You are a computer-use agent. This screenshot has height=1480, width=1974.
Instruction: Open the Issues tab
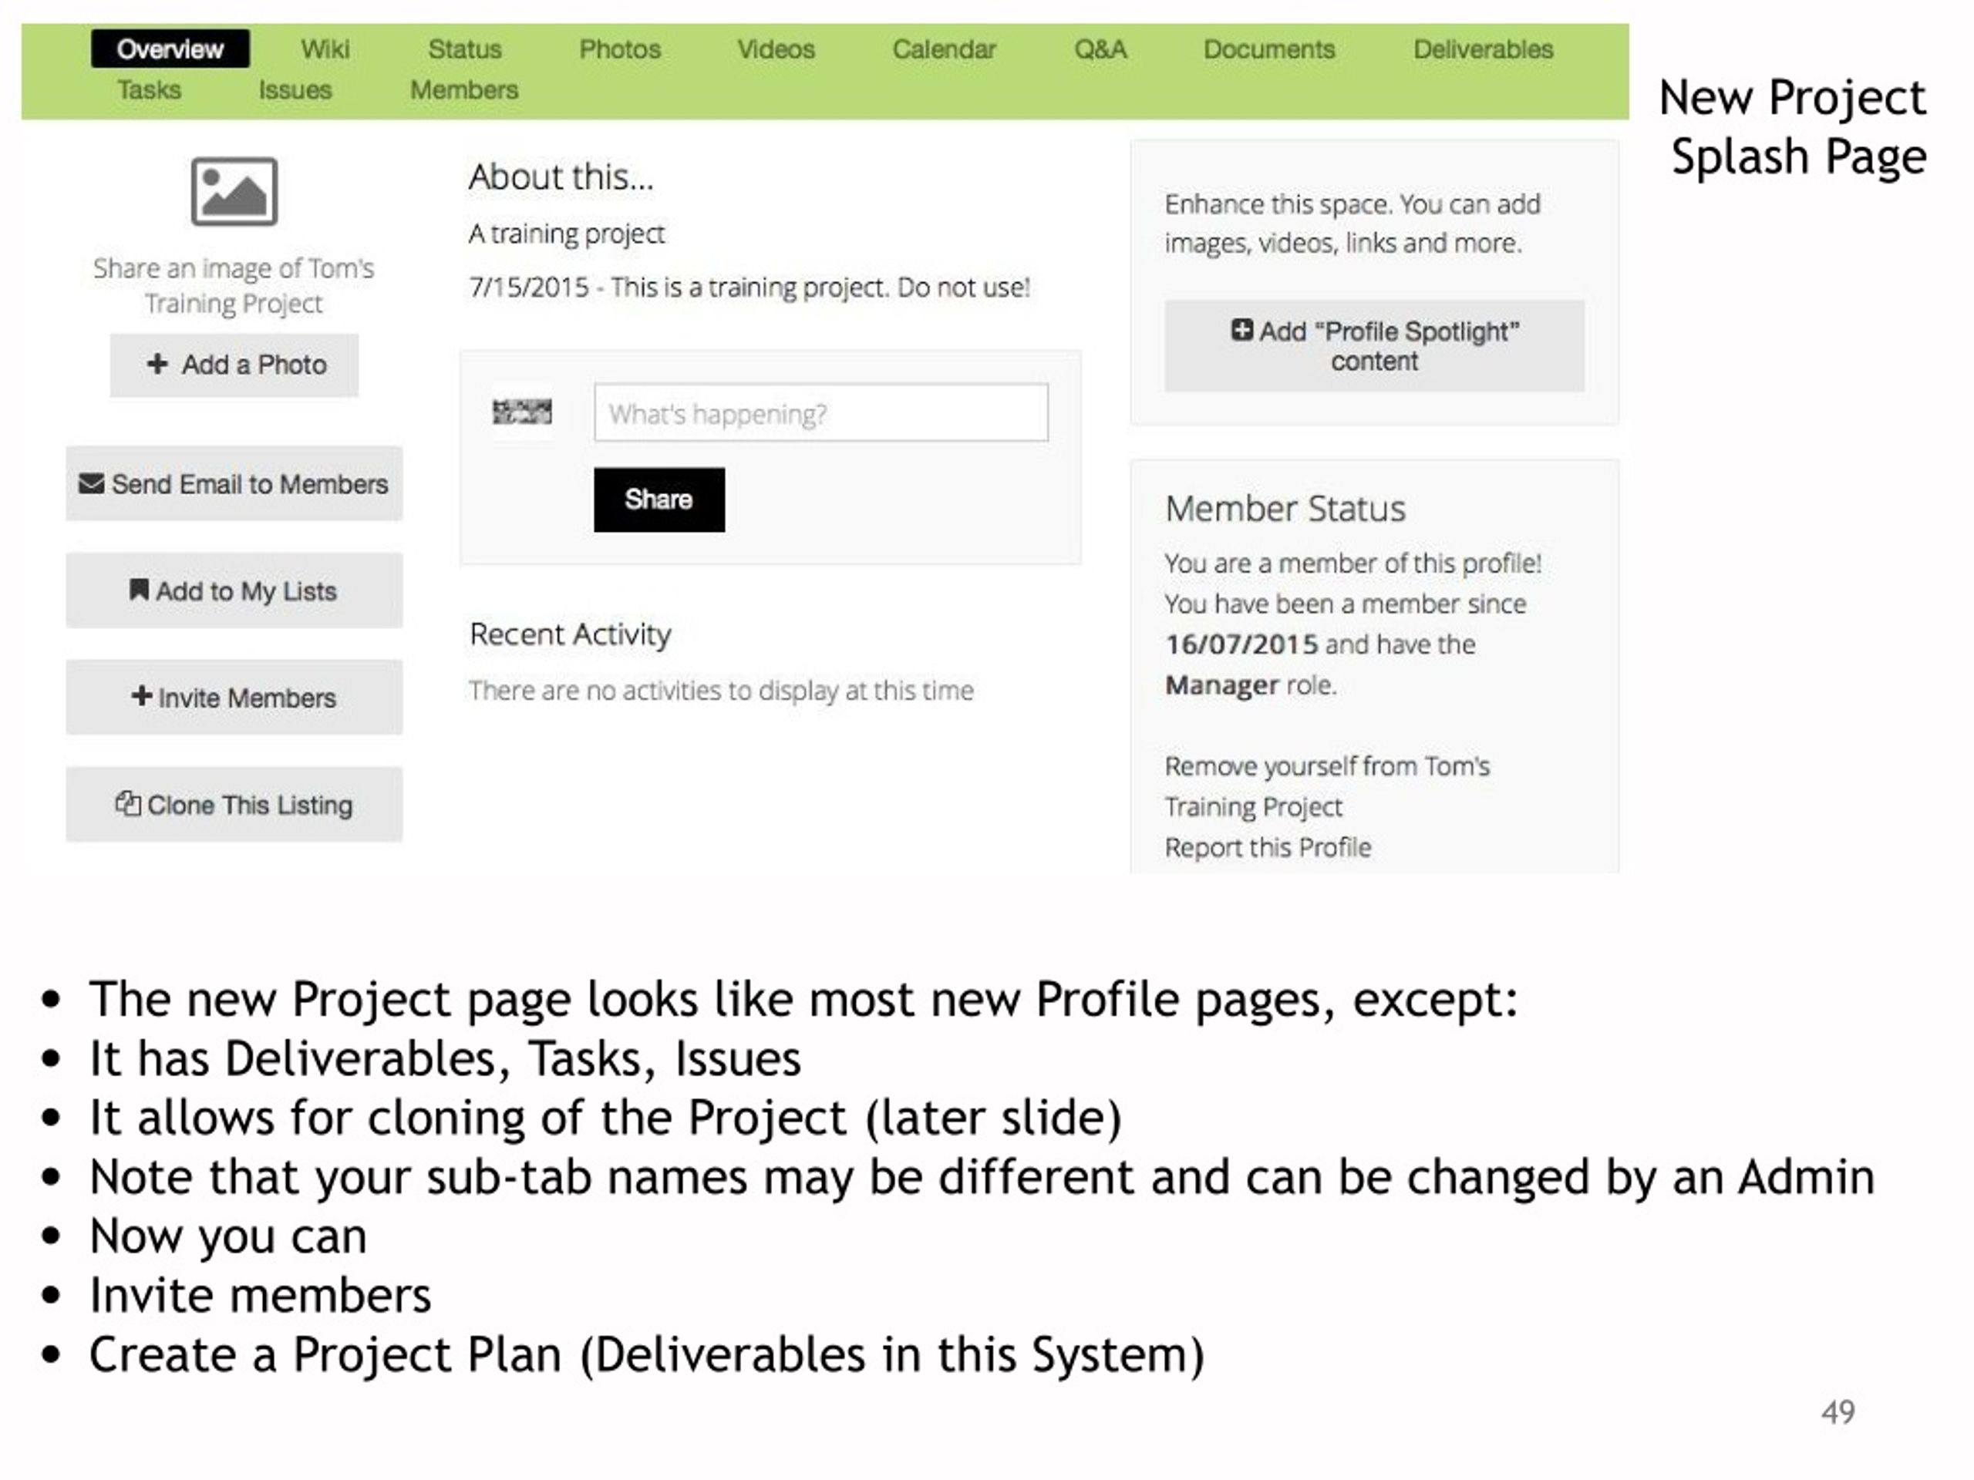(x=295, y=90)
